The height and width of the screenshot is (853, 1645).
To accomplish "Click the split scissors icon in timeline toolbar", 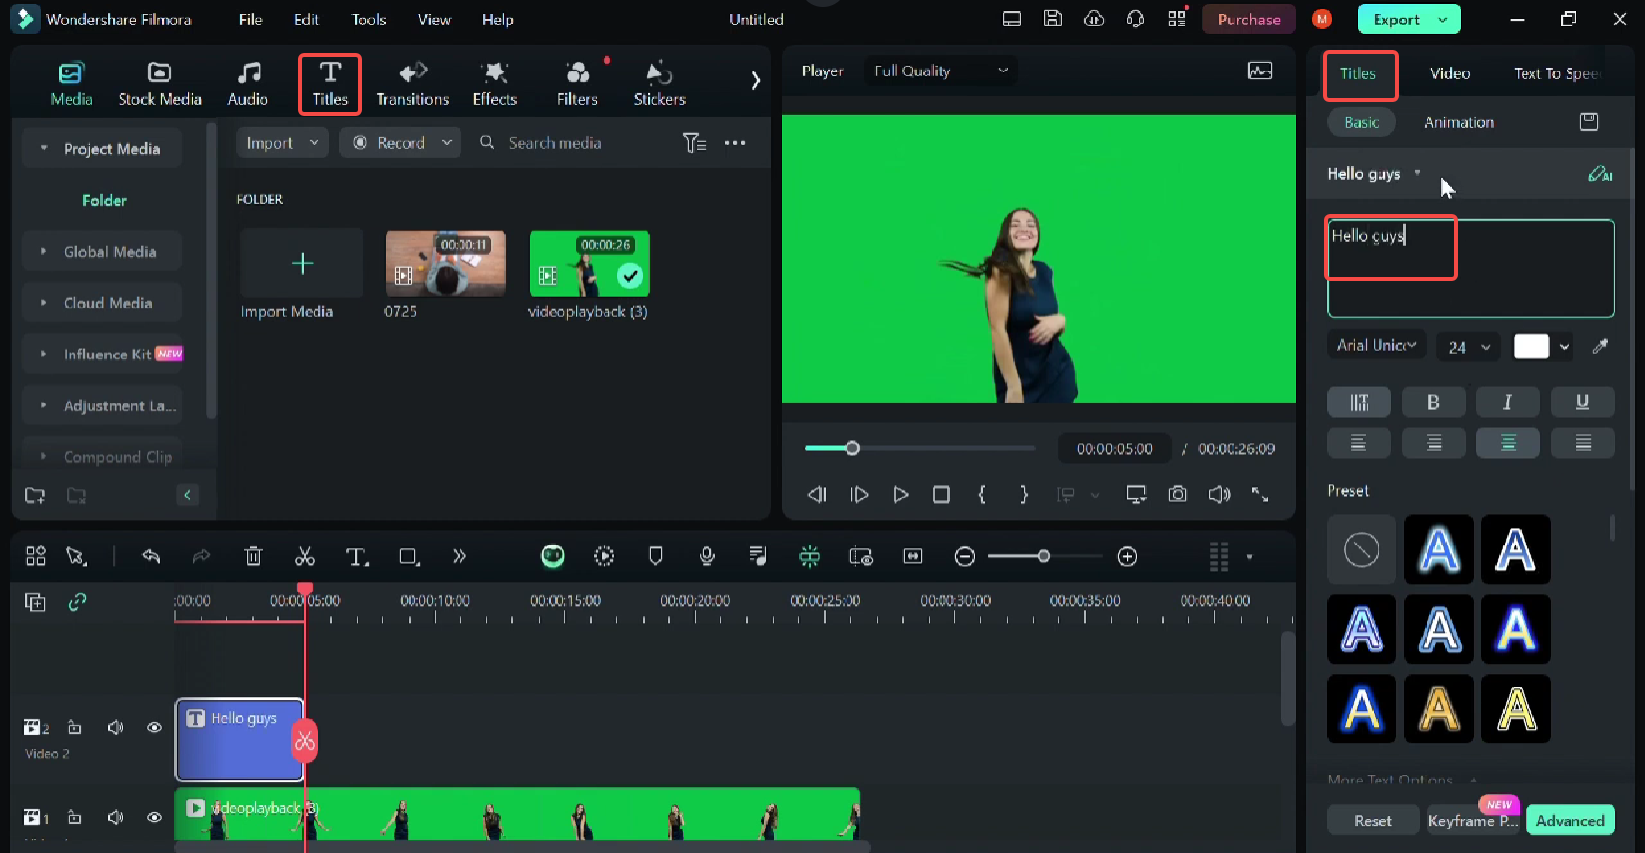I will (305, 557).
